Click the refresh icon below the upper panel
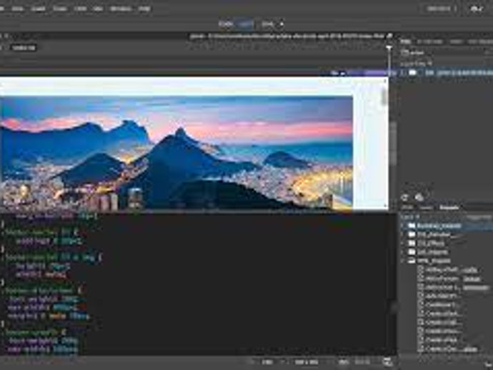The height and width of the screenshot is (370, 493). pos(404,198)
